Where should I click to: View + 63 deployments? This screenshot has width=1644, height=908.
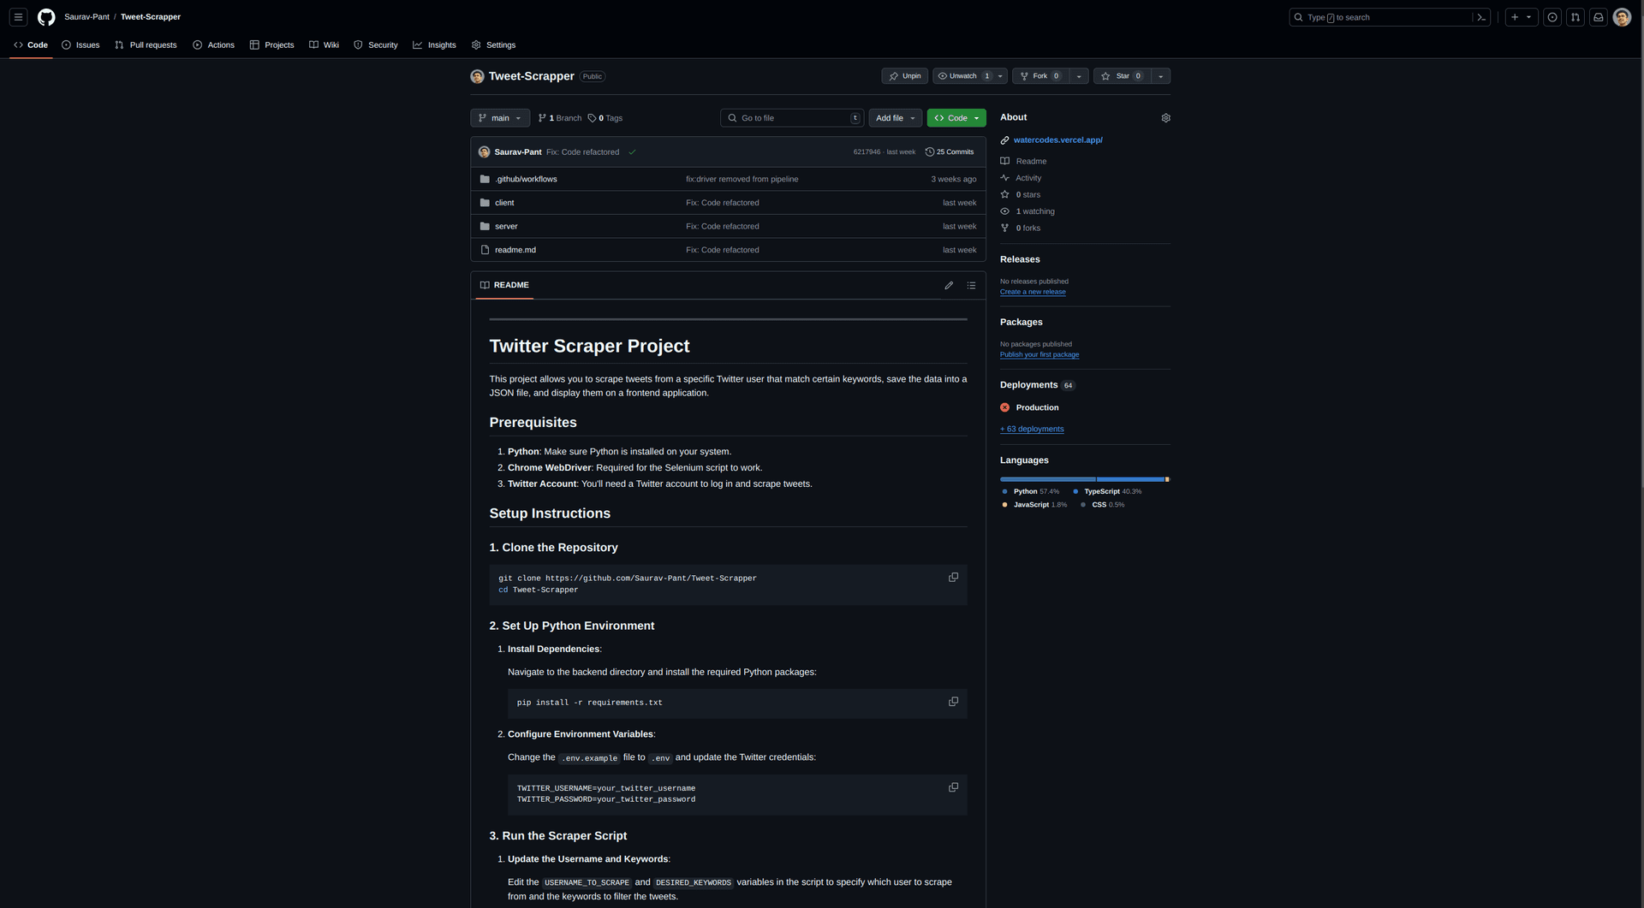pos(1032,430)
